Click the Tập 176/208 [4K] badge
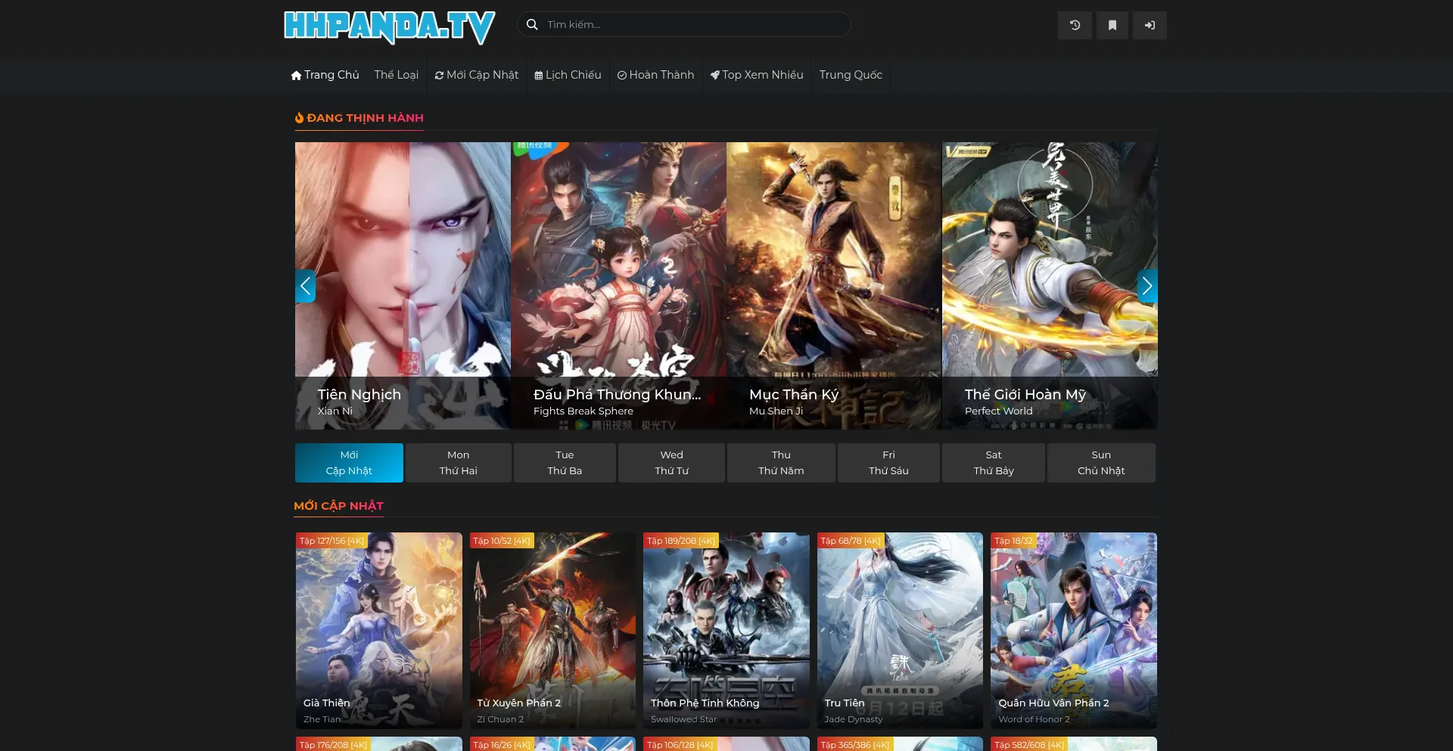Image resolution: width=1453 pixels, height=751 pixels. coord(333,744)
